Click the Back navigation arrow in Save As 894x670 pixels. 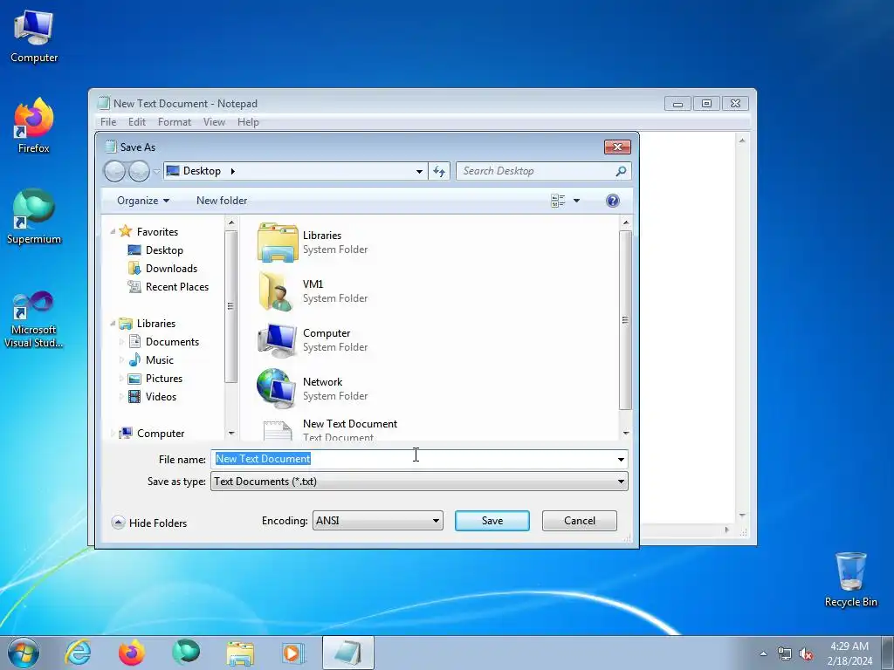[114, 171]
